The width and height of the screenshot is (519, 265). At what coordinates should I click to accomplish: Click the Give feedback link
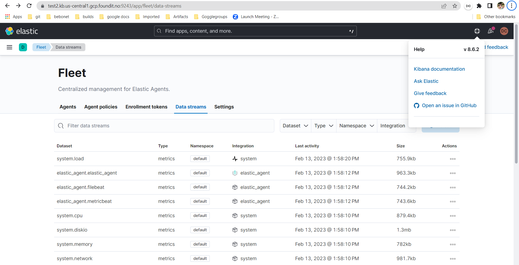(x=430, y=93)
